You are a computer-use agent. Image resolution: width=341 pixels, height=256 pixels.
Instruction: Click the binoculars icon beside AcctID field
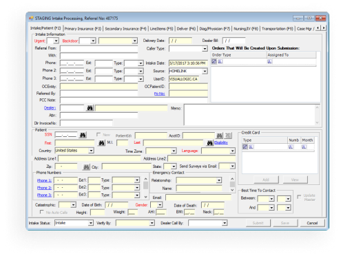click(220, 136)
